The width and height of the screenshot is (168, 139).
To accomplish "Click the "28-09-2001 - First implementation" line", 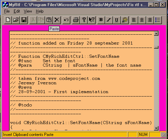I will coord(59,92).
